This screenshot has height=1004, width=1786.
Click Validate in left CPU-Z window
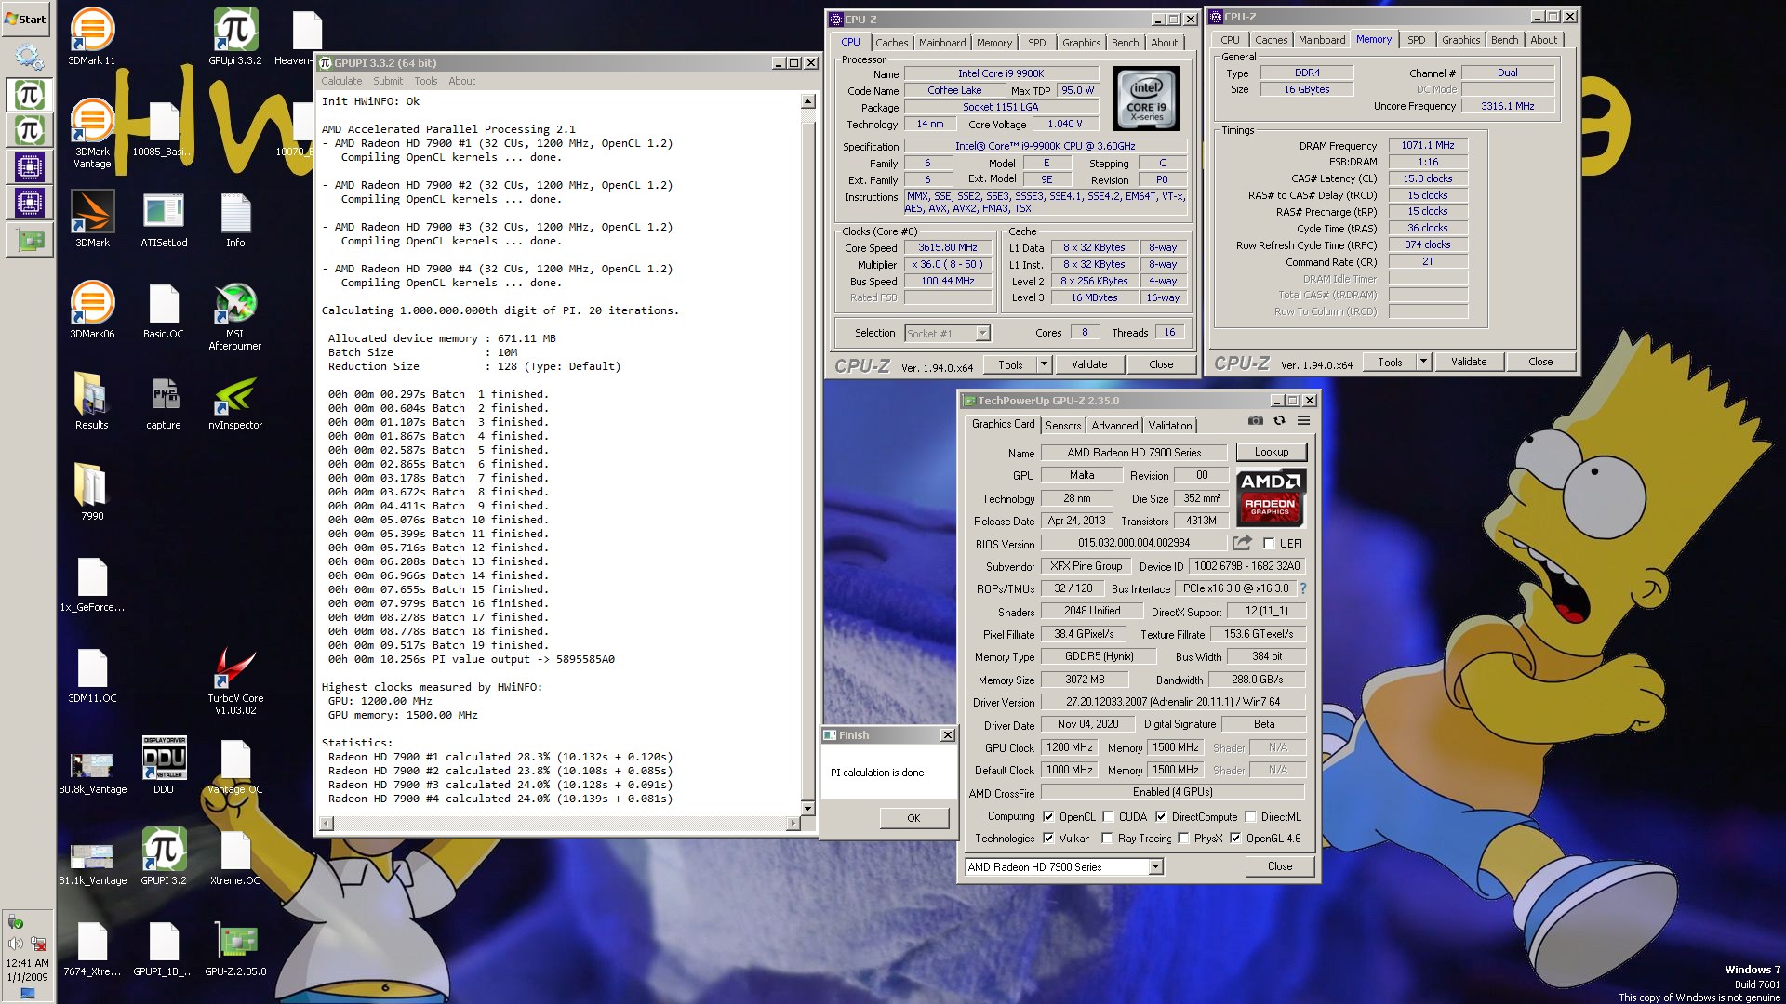(1089, 364)
